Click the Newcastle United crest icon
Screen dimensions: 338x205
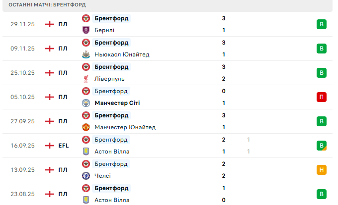point(85,54)
